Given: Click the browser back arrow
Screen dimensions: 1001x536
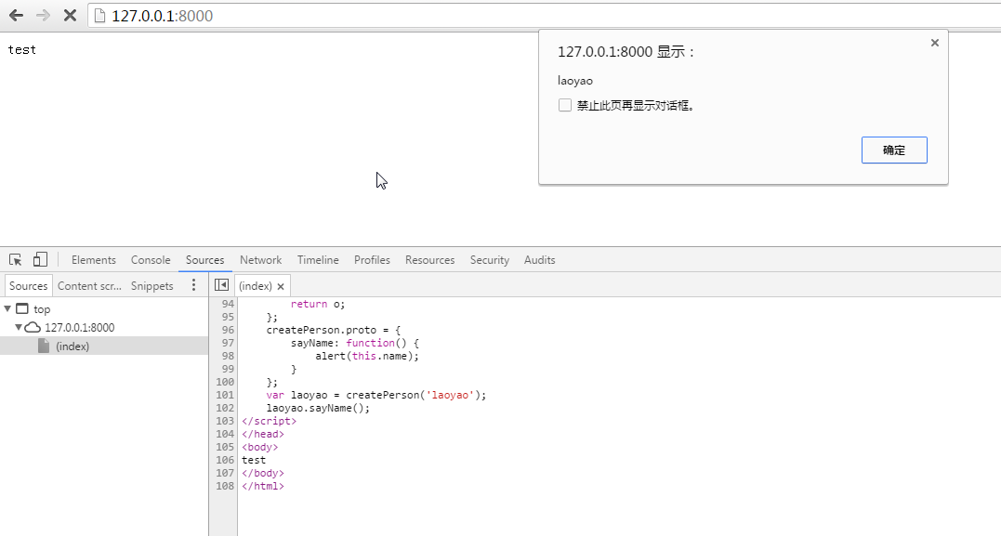Looking at the screenshot, I should [16, 15].
